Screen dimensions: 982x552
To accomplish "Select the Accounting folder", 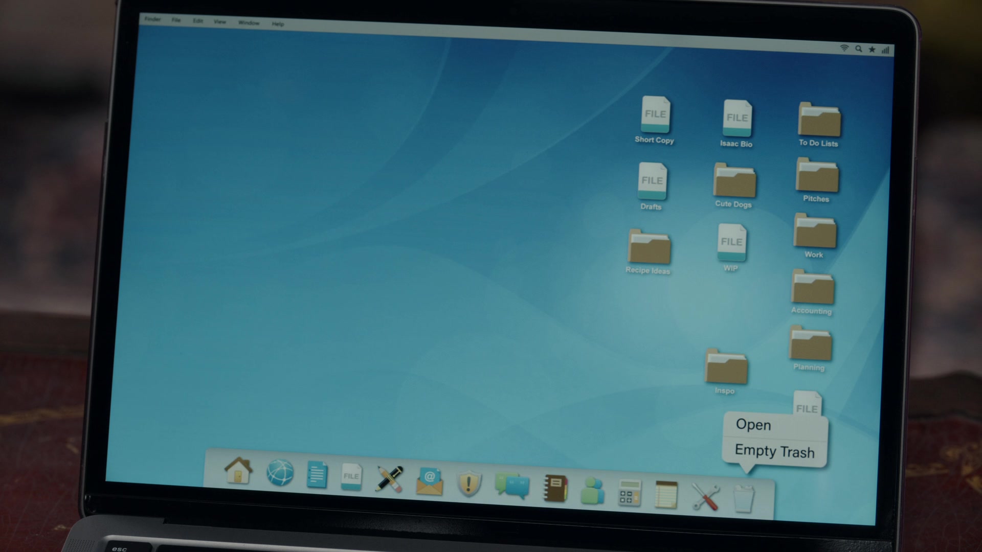I will coord(812,292).
